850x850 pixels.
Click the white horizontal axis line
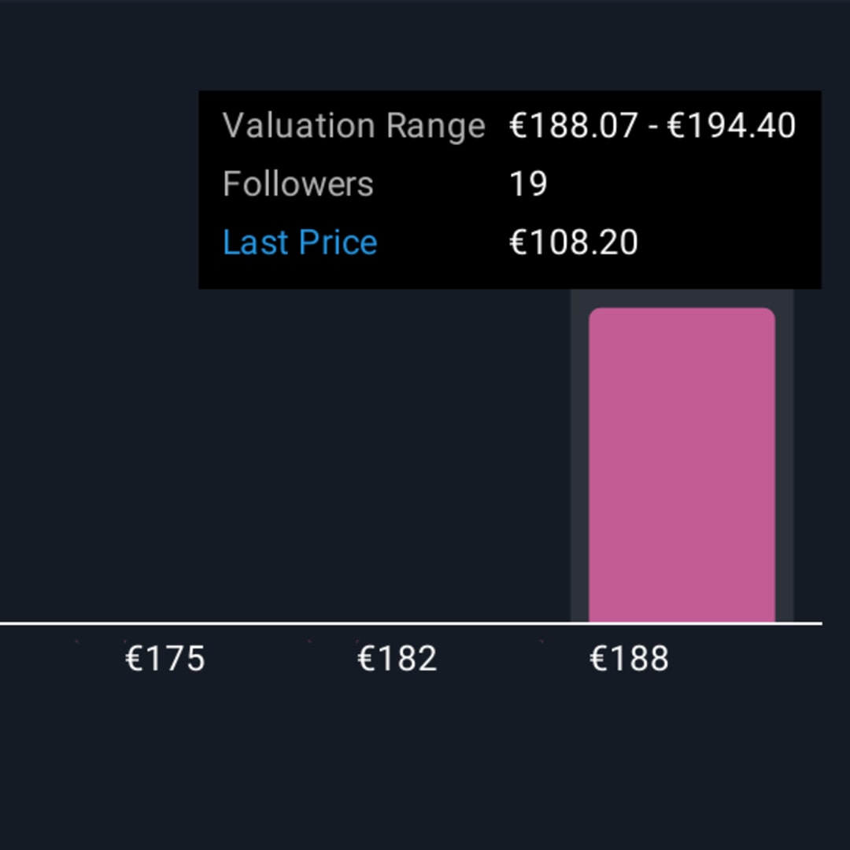tap(315, 623)
